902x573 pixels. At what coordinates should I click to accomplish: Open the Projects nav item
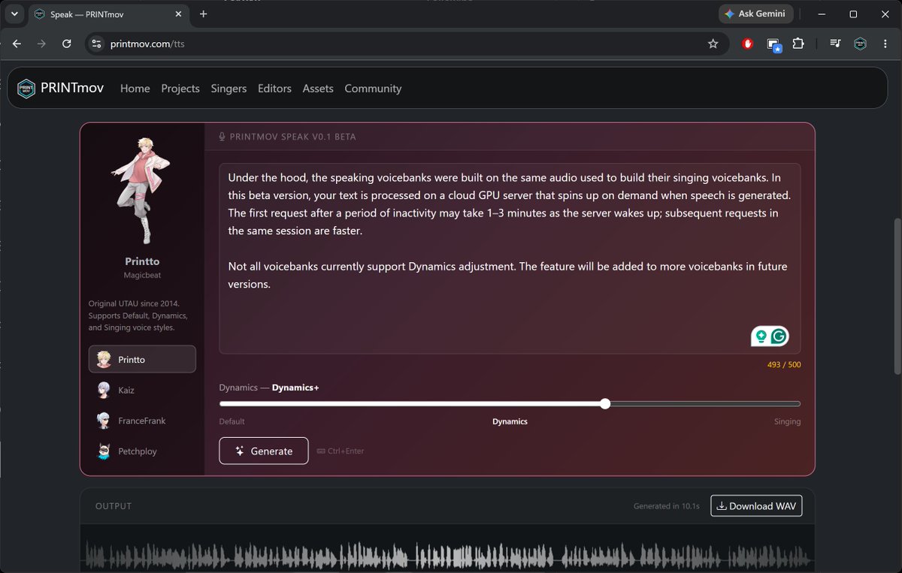tap(180, 89)
